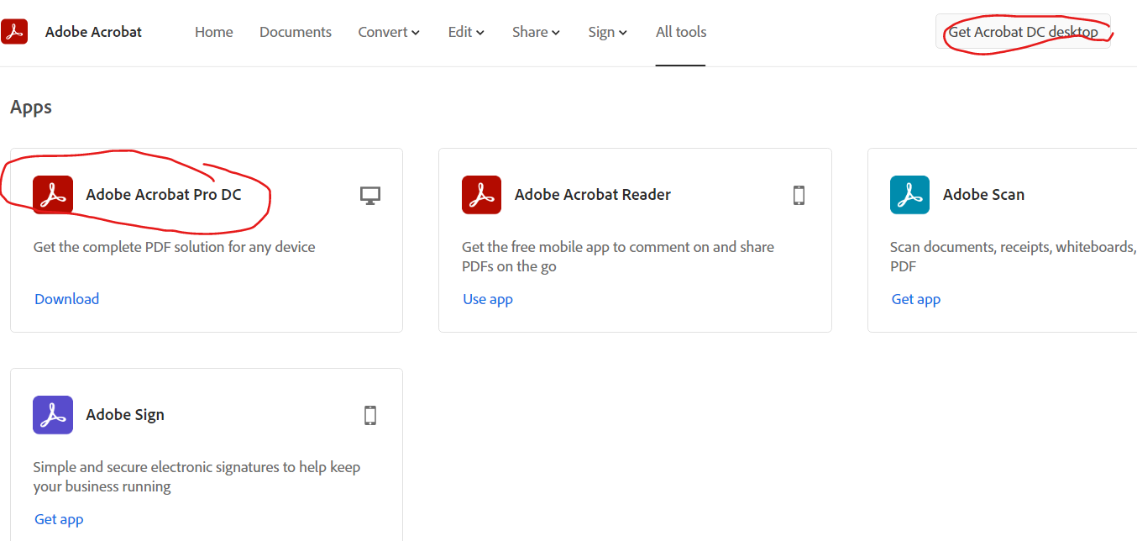Click the Use app link for Acrobat Reader
This screenshot has height=541, width=1137.
coord(488,299)
